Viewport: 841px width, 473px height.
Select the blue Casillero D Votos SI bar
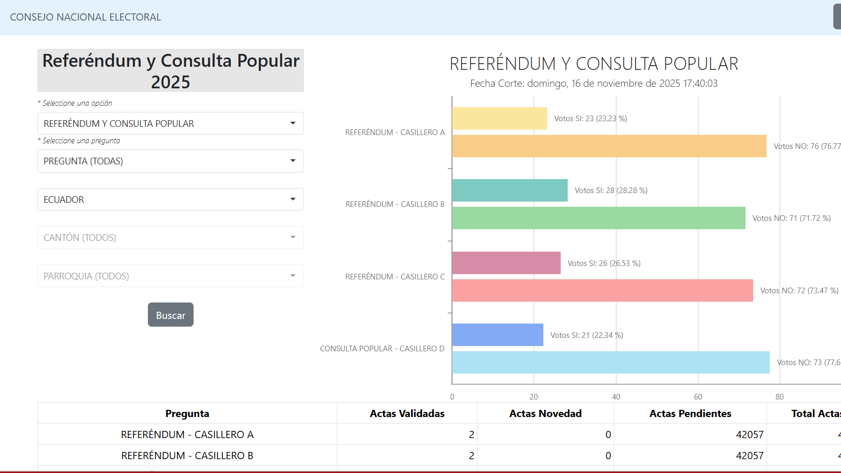497,335
